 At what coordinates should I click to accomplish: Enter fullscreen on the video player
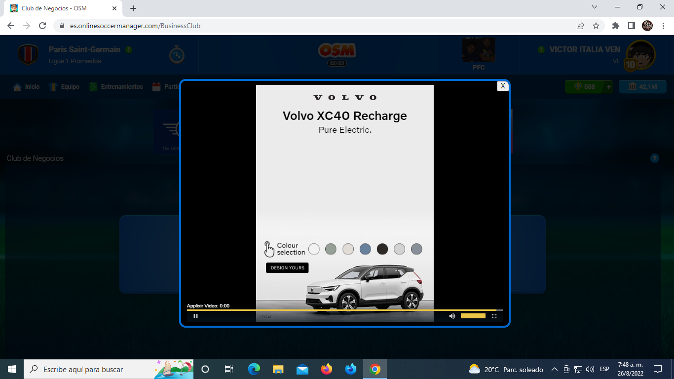click(x=494, y=316)
